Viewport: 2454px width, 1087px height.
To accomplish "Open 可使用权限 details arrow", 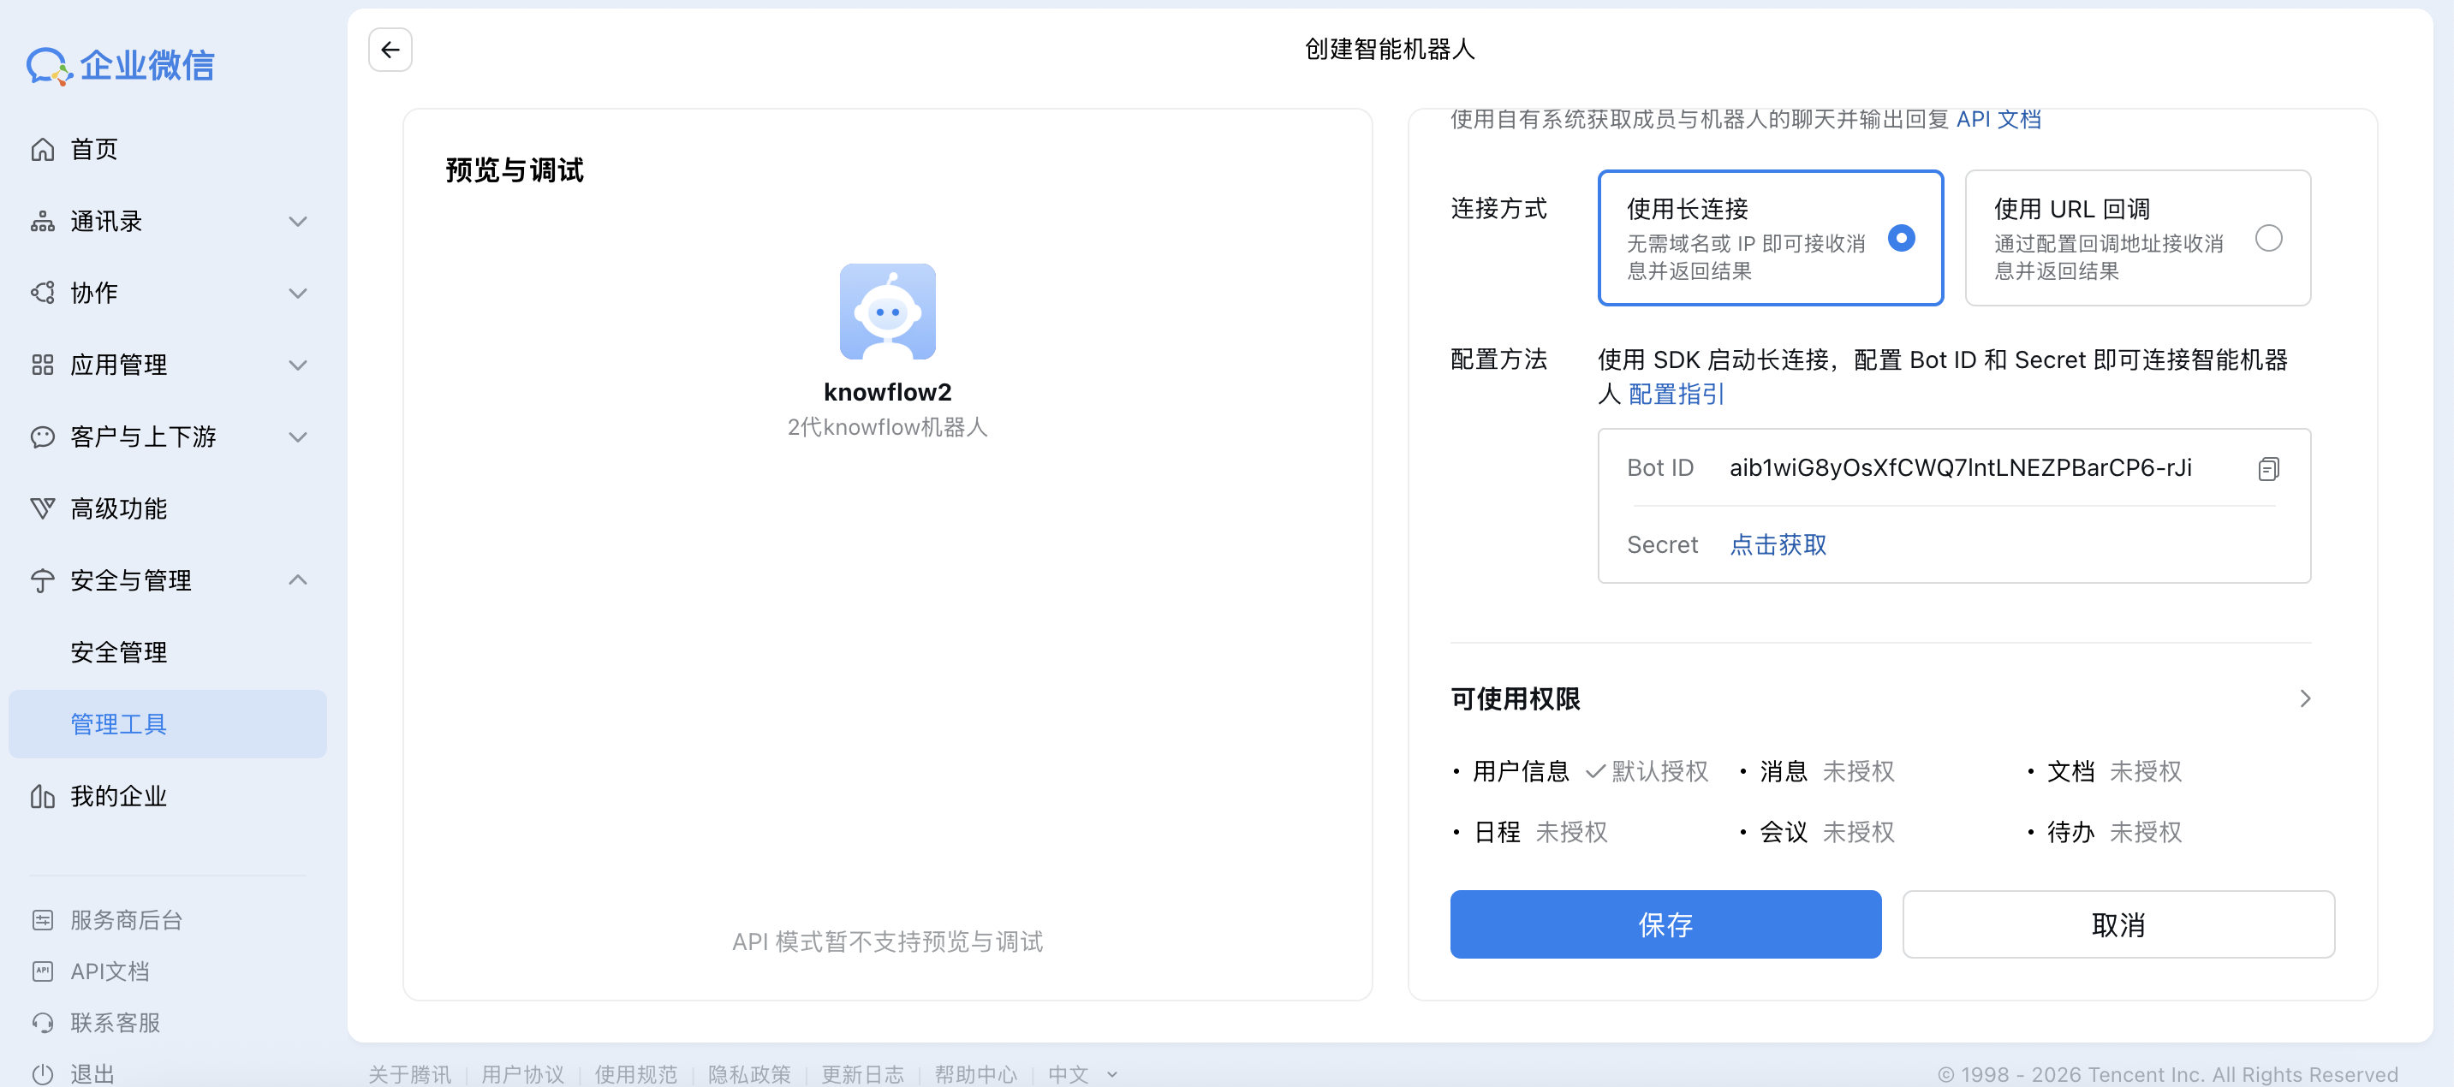I will tap(2304, 698).
